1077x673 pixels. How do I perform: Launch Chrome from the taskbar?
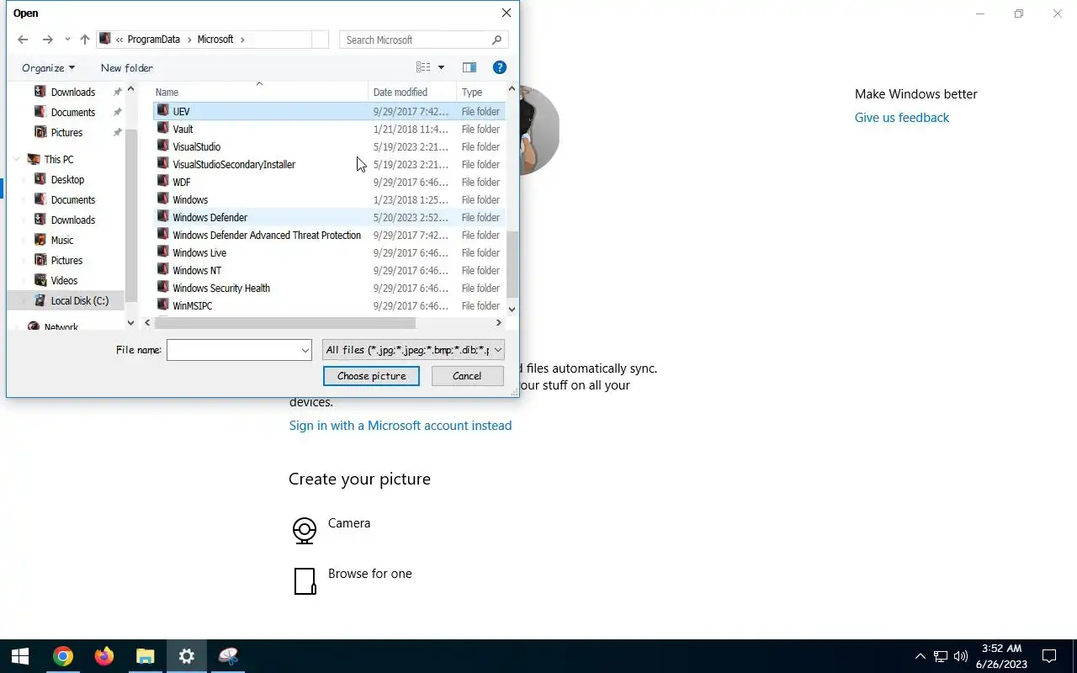63,656
